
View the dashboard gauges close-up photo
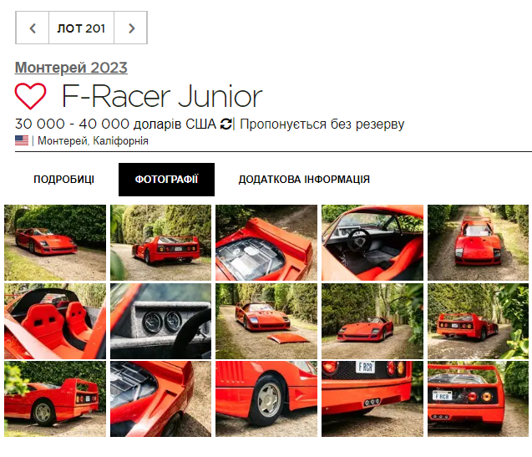tap(161, 321)
